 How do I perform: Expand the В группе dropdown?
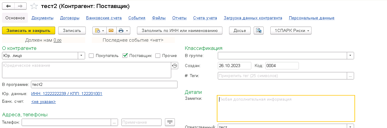pos(350,56)
